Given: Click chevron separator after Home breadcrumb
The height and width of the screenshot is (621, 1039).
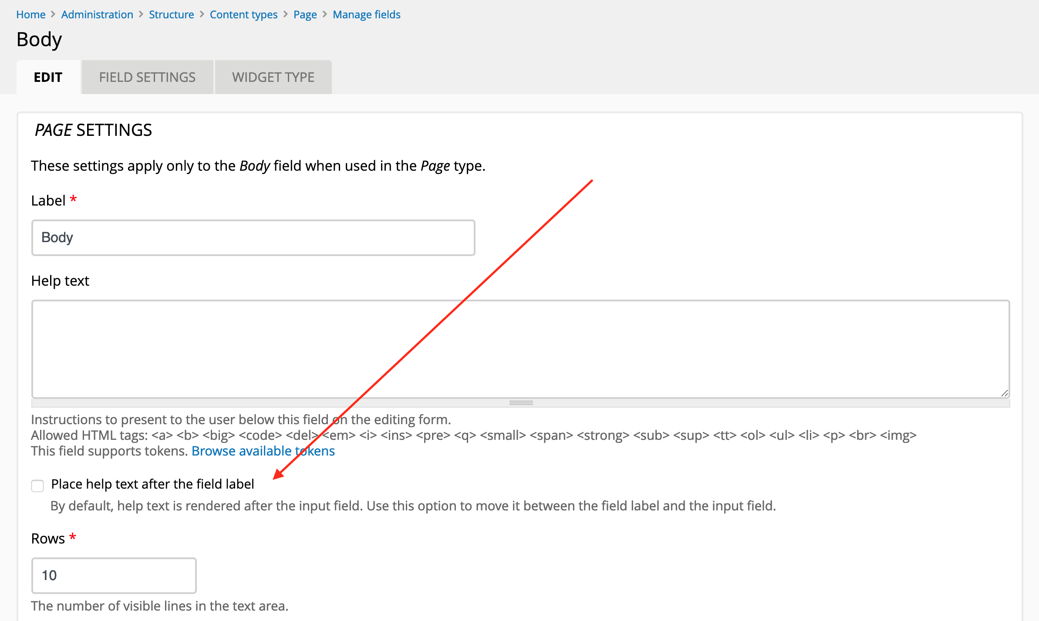Looking at the screenshot, I should (x=53, y=14).
